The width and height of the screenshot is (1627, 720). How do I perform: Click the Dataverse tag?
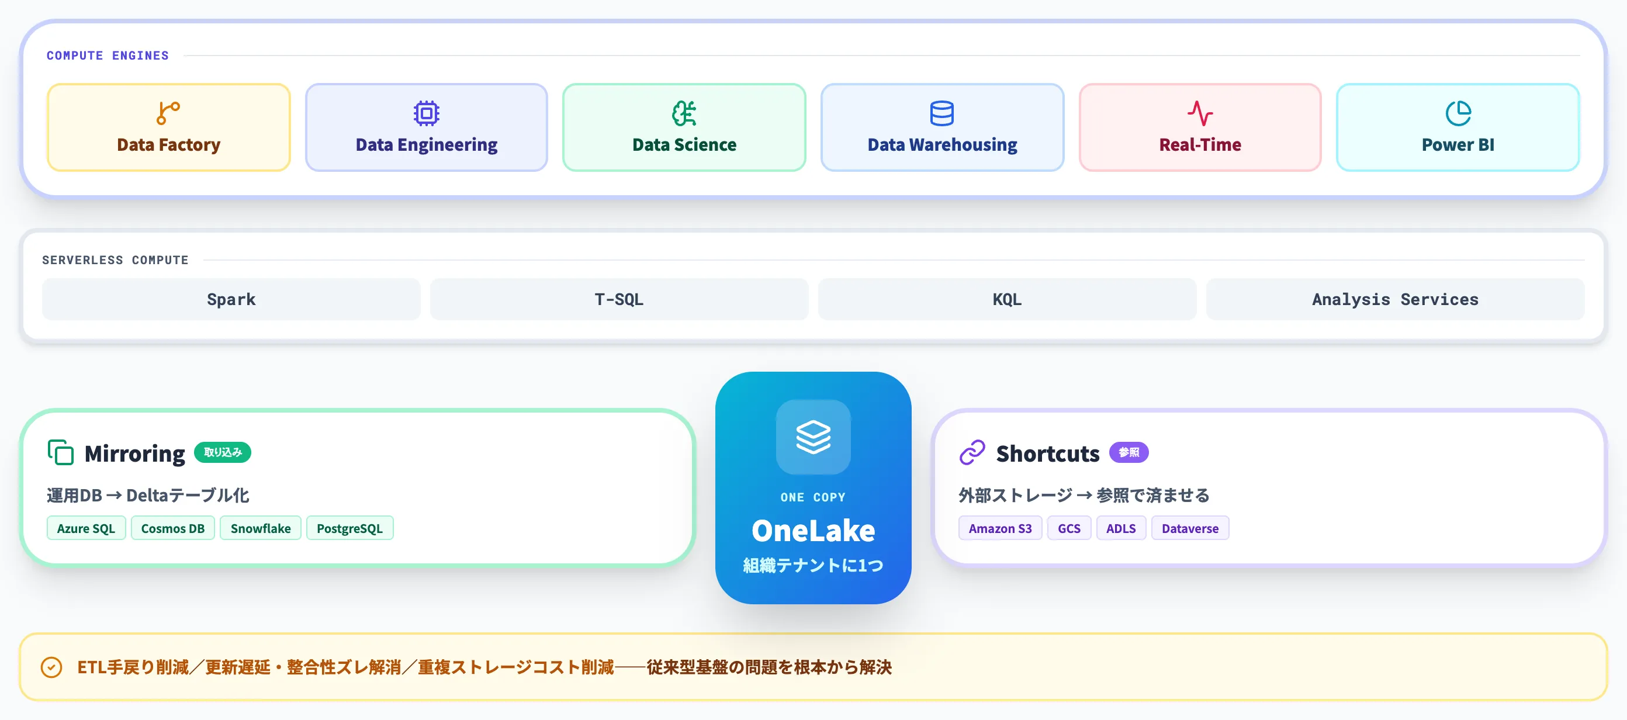[1189, 528]
